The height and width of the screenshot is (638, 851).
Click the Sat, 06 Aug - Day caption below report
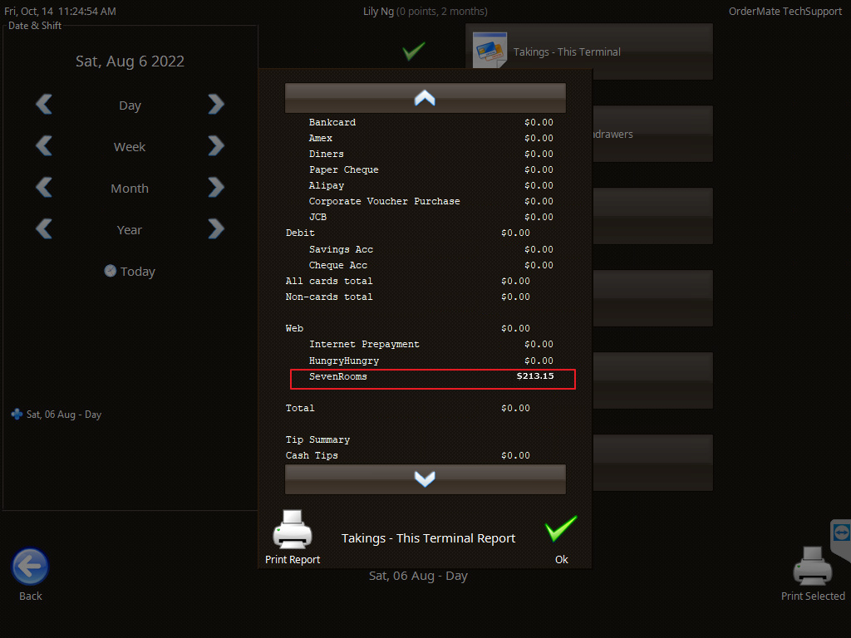pos(418,576)
